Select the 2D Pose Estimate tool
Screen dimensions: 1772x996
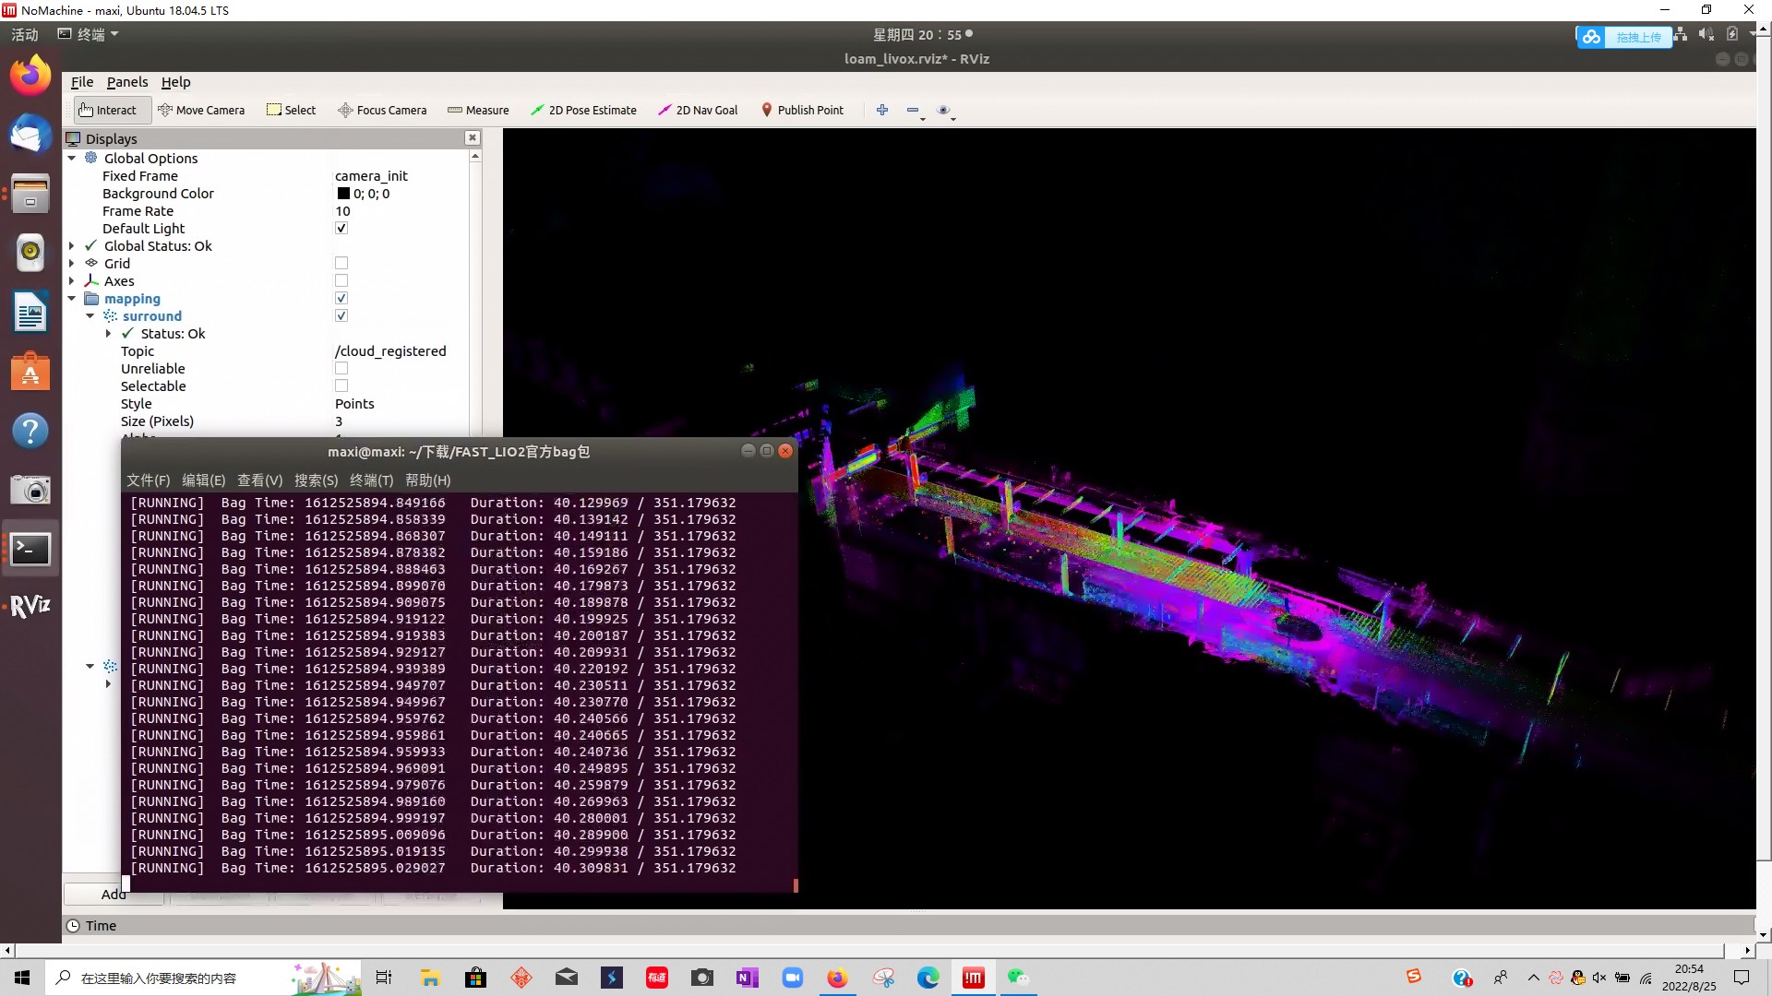pyautogui.click(x=583, y=110)
